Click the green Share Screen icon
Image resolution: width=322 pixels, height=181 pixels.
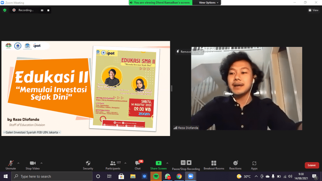(x=158, y=163)
